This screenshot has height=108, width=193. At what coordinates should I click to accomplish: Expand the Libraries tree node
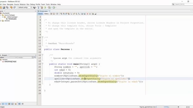point(1,21)
